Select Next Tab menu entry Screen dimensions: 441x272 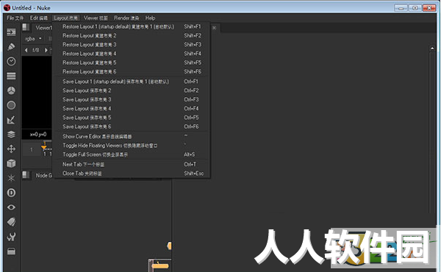[x=132, y=164]
